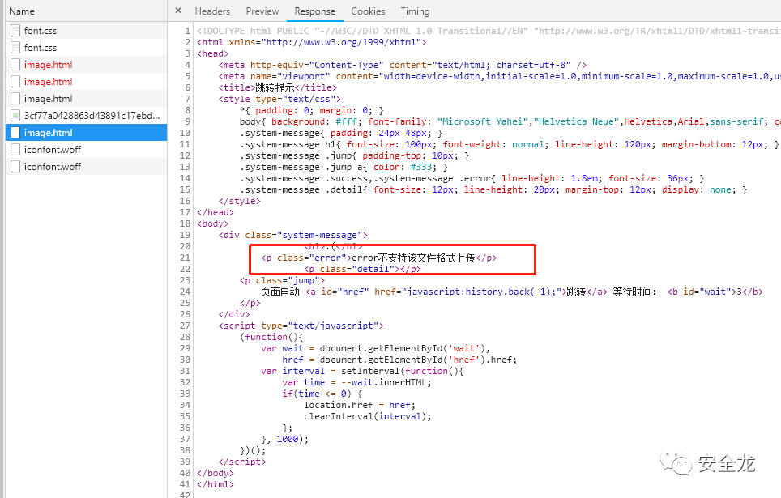Select the 3cf77a0428863d43891c17ebd... request
781x498 pixels.
point(86,116)
